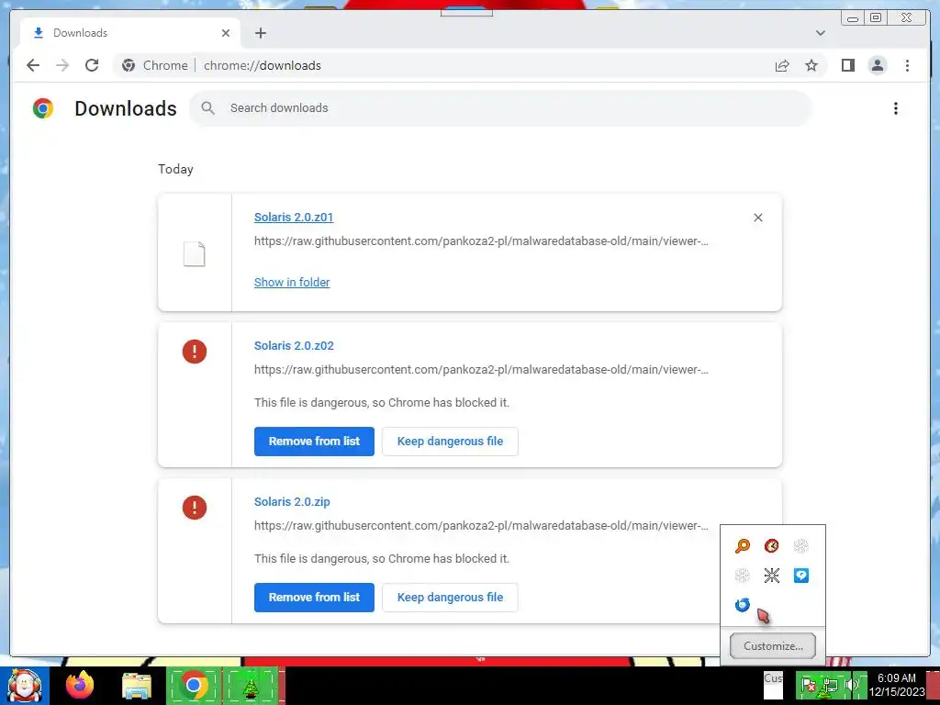This screenshot has width=940, height=705.
Task: Click Customize... in the tray popup
Action: coord(773,645)
